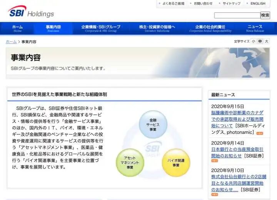
Task: Click the SBI Holdings logo
Action: 31,12
